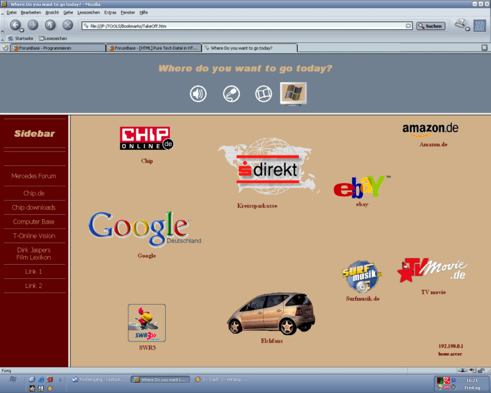Open the Windows Start button
491x393 pixels.
click(x=12, y=379)
